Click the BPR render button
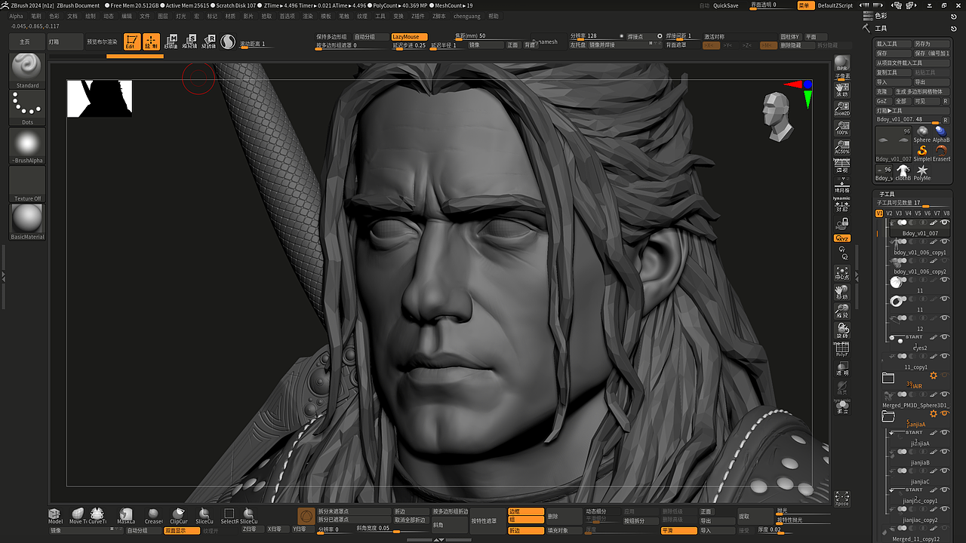Image resolution: width=966 pixels, height=543 pixels. (x=842, y=63)
